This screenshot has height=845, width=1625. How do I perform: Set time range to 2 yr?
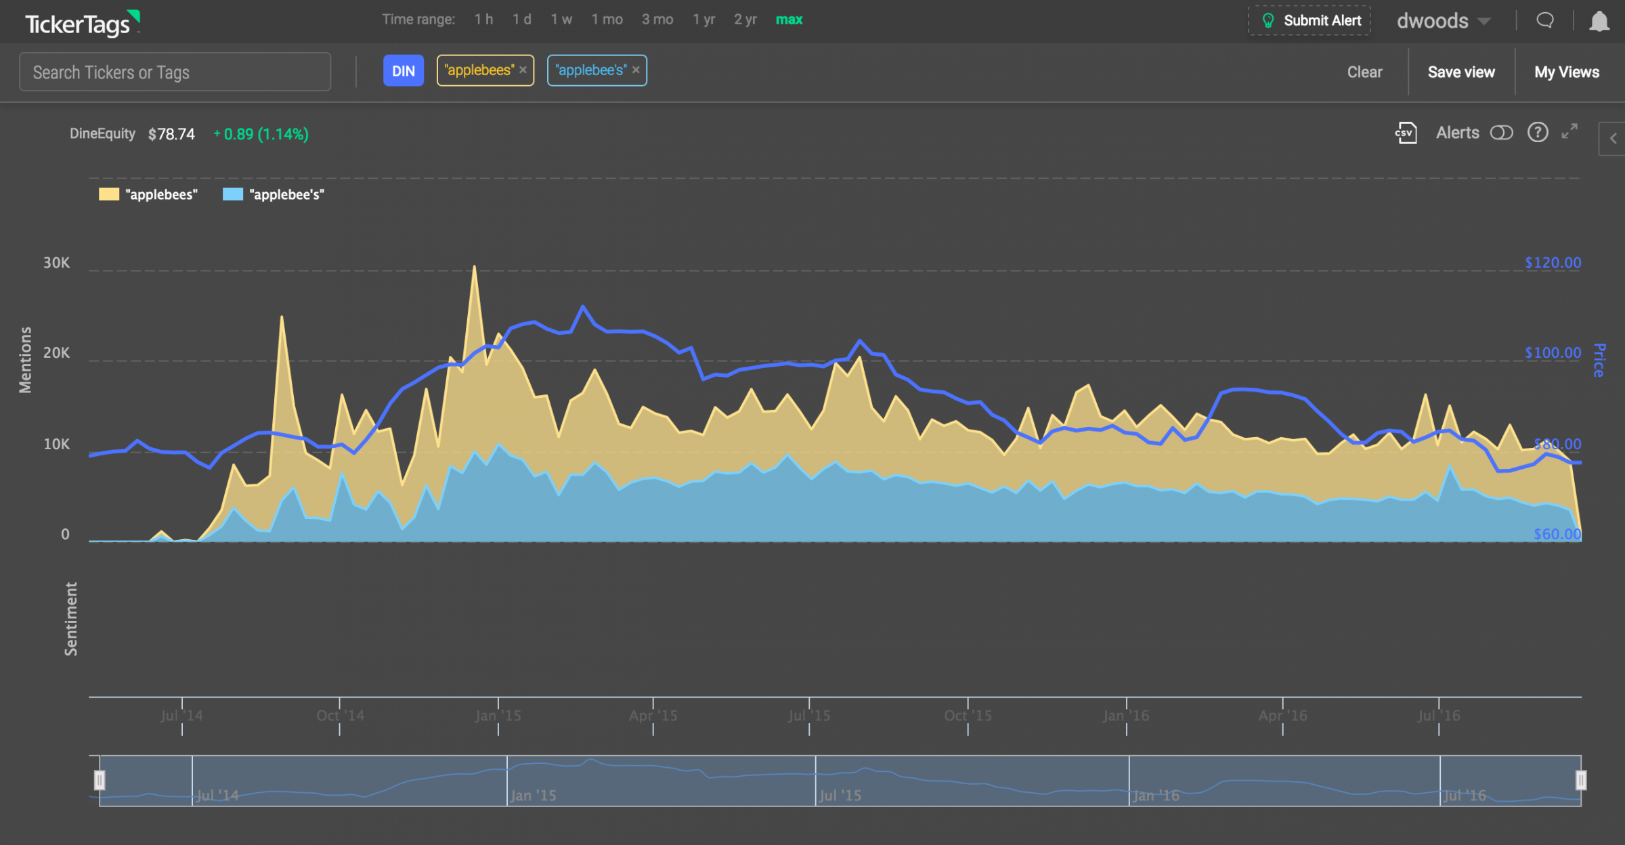pyautogui.click(x=745, y=20)
